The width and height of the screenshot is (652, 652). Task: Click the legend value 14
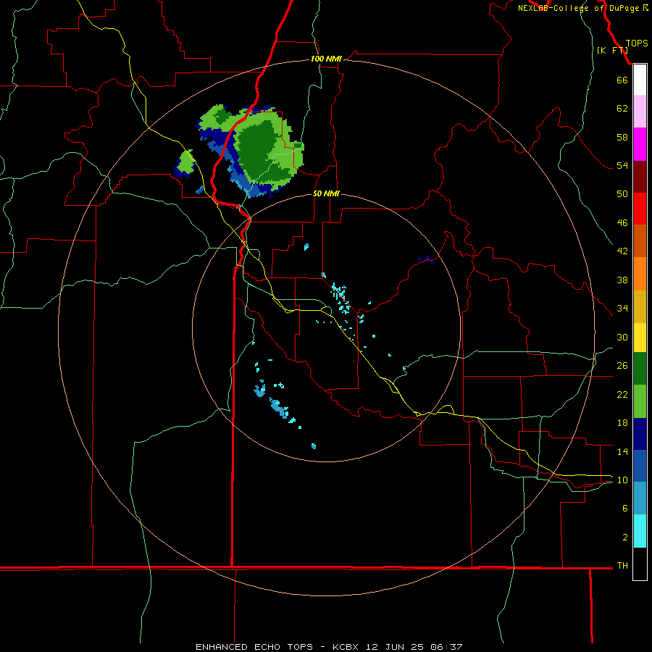tap(622, 451)
